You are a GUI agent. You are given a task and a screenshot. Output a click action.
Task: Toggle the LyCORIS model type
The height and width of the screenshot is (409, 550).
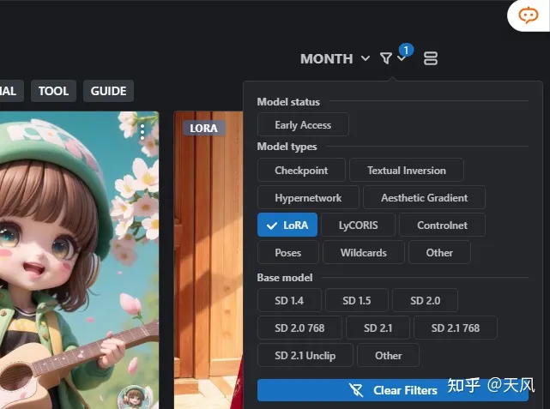[360, 226]
